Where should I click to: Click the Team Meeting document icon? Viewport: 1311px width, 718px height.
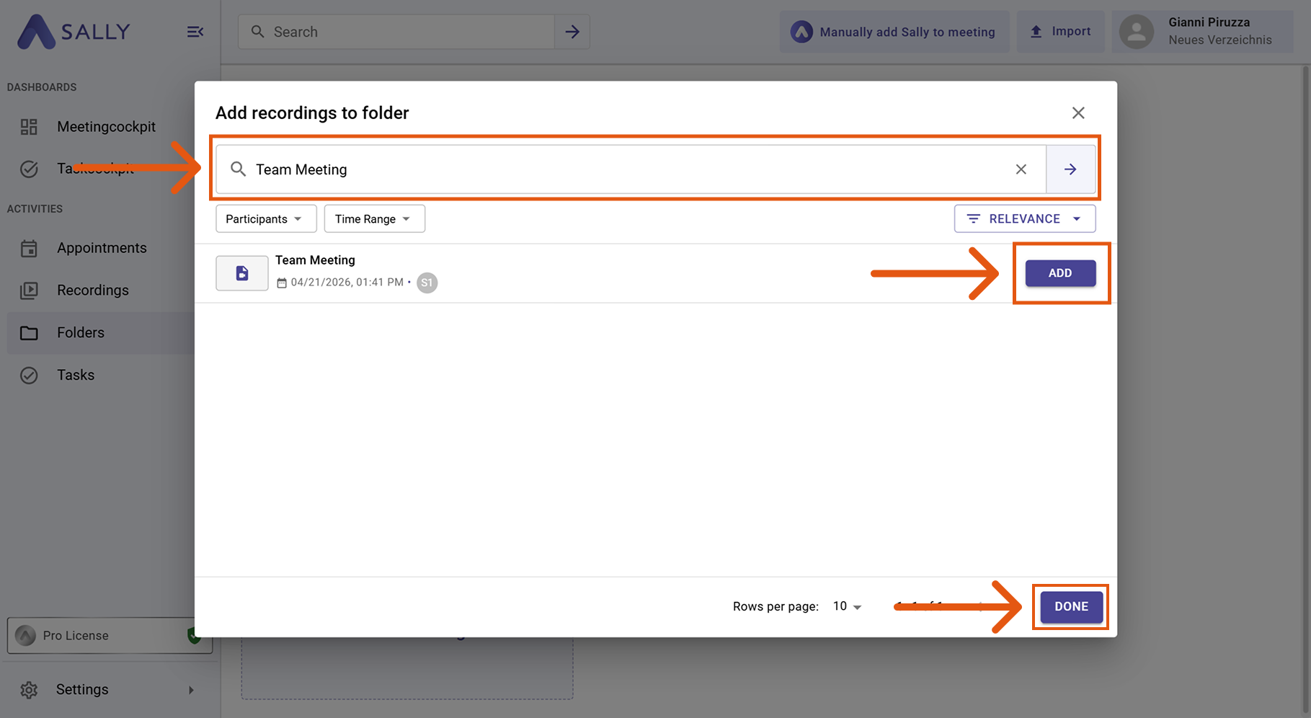[242, 273]
